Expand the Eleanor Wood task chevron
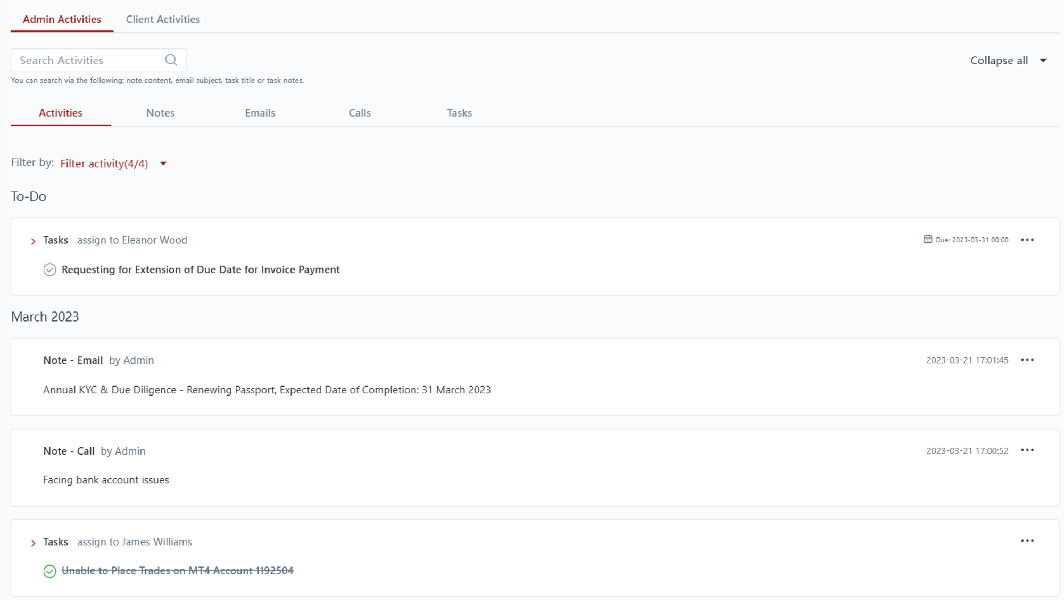Viewport: 1064px width, 600px height. pos(33,241)
